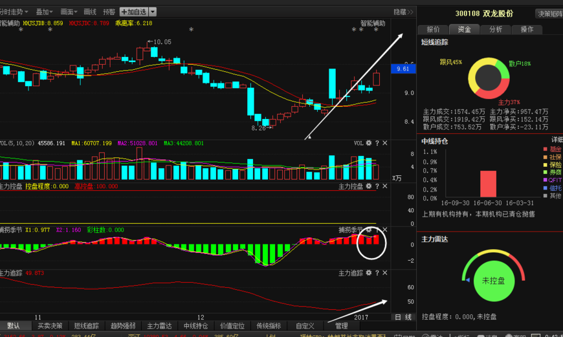The height and width of the screenshot is (337, 563).
Task: Toggle the 线 line chart mode
Action: tap(408, 317)
